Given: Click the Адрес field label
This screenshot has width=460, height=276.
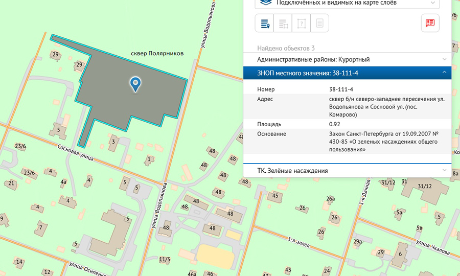Looking at the screenshot, I should 265,99.
